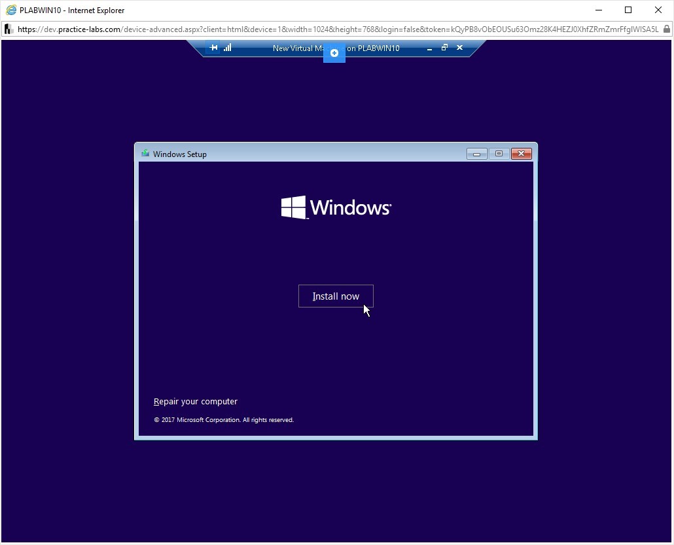Click the blue plus button on connection bar
Viewport: 674px width, 545px height.
coord(334,53)
